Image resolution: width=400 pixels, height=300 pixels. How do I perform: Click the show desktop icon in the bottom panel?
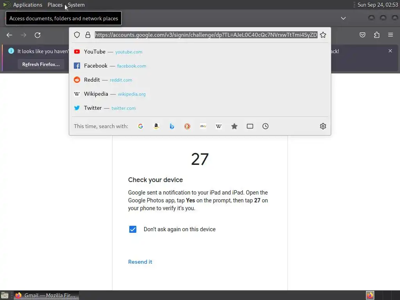(5, 295)
